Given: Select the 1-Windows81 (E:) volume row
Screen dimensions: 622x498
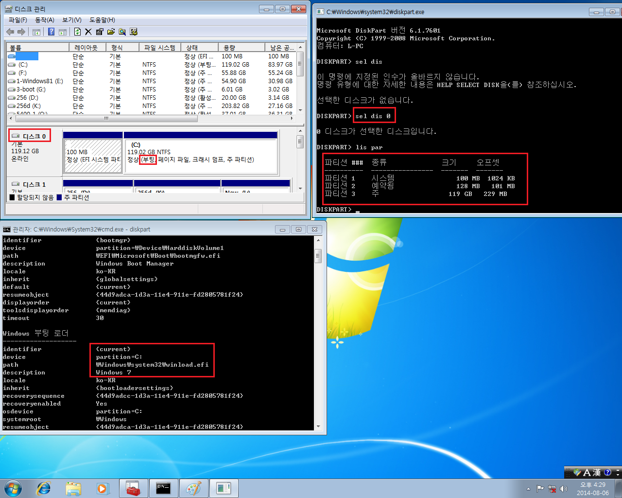Looking at the screenshot, I should tap(151, 81).
